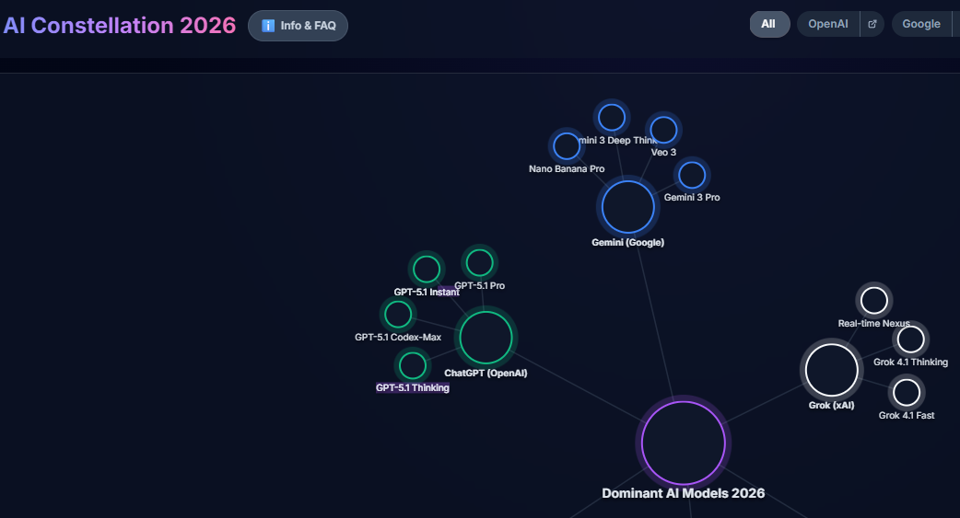The width and height of the screenshot is (960, 518).
Task: Click the GPT-5.1 Codex-Max node
Action: click(398, 315)
